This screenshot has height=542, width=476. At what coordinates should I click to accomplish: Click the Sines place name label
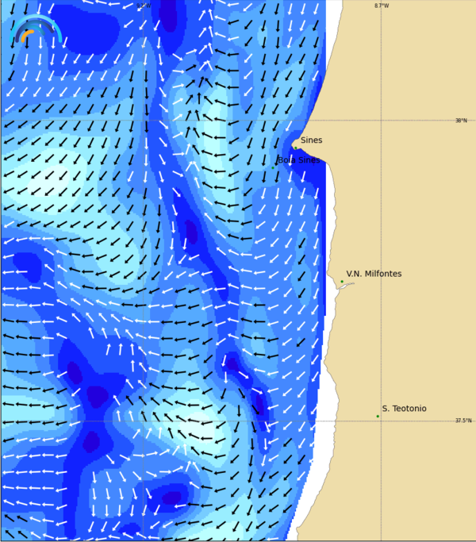pos(311,140)
